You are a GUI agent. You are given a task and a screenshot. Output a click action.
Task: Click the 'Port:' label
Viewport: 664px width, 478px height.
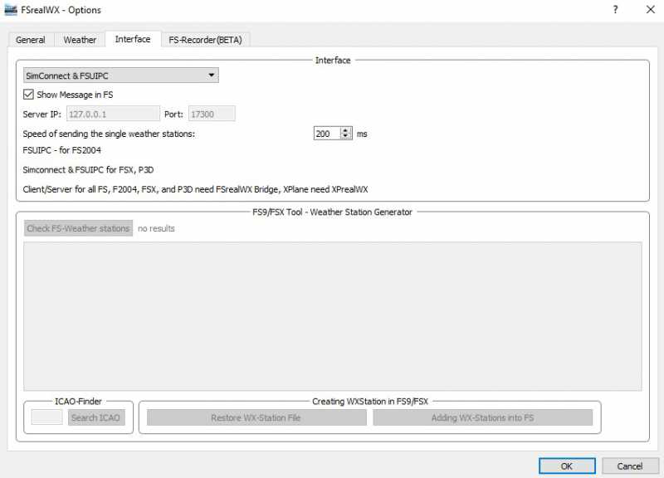(173, 115)
